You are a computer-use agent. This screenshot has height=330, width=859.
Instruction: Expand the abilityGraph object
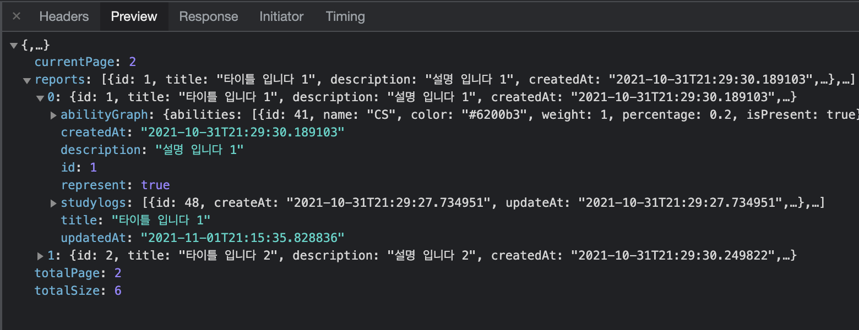53,114
